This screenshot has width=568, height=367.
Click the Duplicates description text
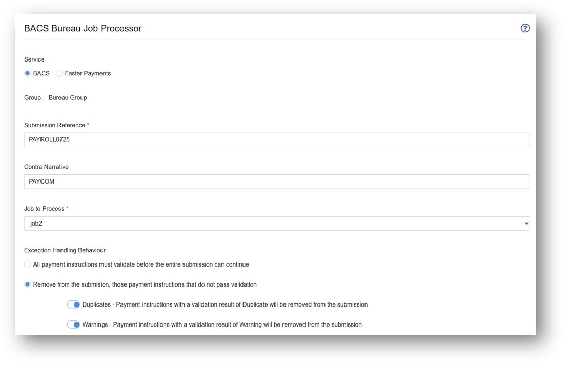pyautogui.click(x=225, y=304)
